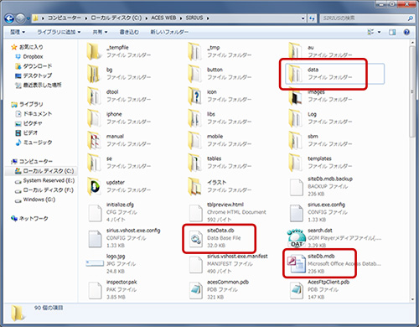Image resolution: width=419 pixels, height=327 pixels.
Task: Expand the breadcrumb arrow after ACES WEB
Action: (x=181, y=18)
